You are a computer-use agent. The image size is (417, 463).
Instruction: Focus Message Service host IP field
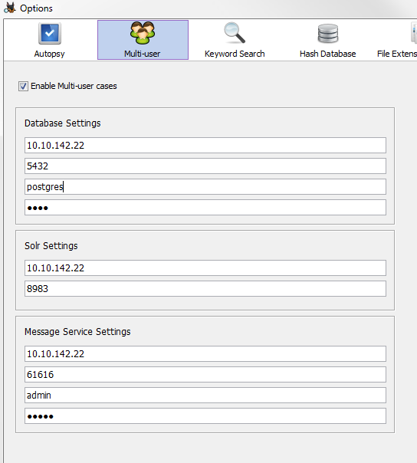205,353
